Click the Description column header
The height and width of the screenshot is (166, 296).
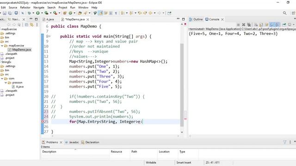coord(75,152)
